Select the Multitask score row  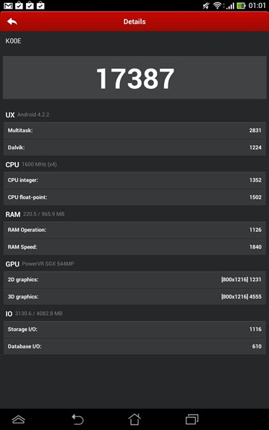click(x=134, y=131)
